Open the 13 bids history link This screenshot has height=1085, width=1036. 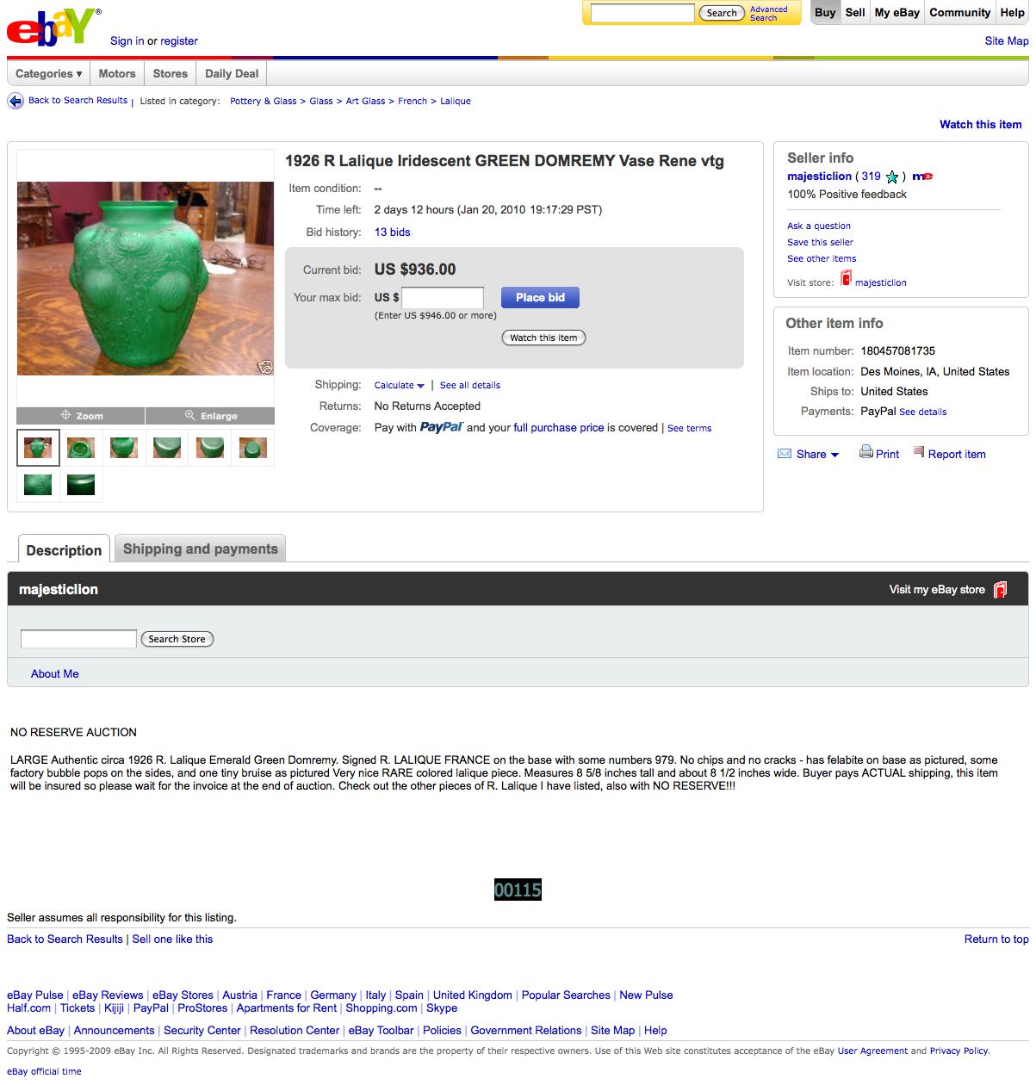coord(392,232)
